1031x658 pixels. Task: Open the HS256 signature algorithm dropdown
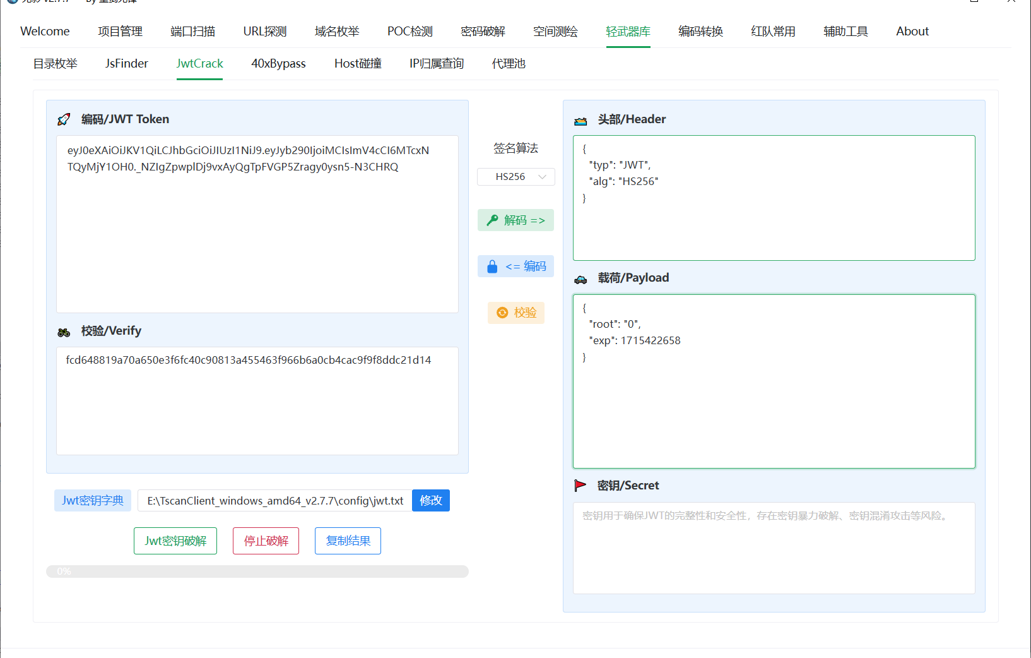pyautogui.click(x=516, y=177)
